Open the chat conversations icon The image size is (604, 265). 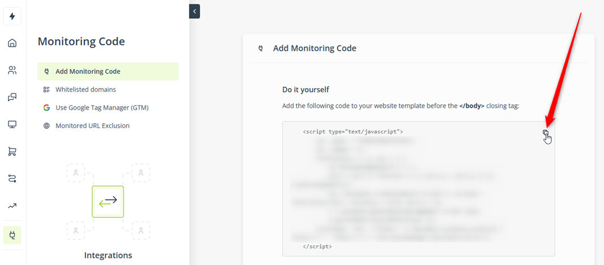(x=12, y=97)
